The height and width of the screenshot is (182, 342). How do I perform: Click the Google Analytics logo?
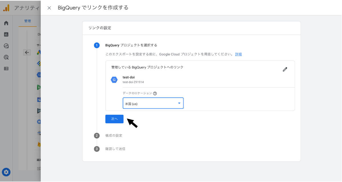click(x=6, y=8)
